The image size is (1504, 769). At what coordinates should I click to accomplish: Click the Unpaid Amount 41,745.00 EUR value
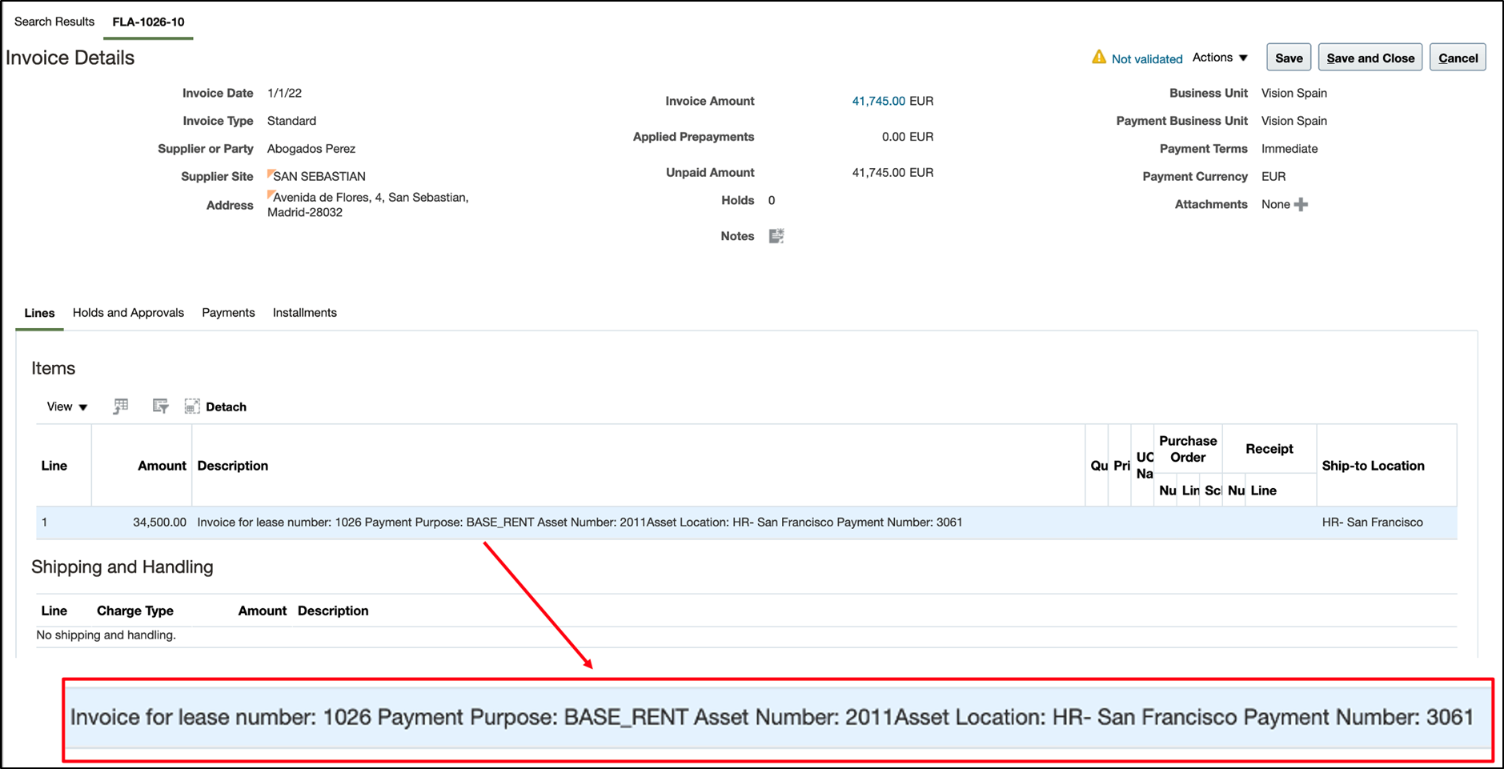tap(892, 172)
